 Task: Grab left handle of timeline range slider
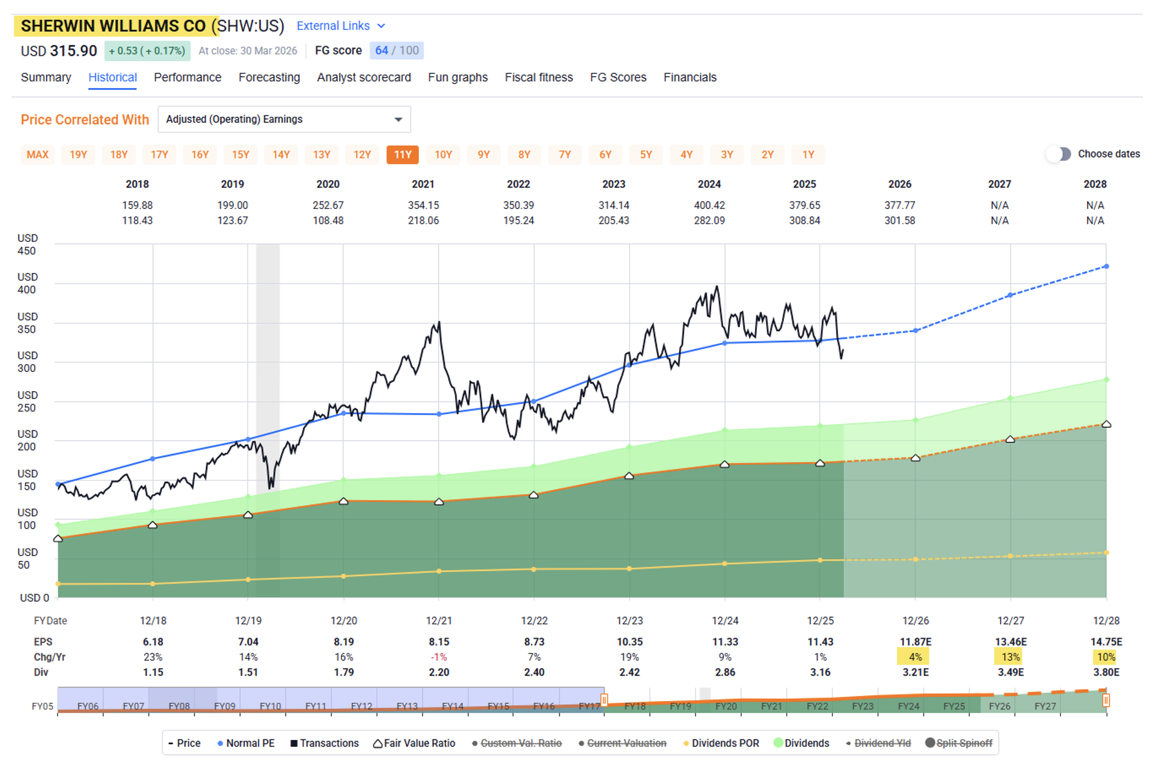[603, 700]
